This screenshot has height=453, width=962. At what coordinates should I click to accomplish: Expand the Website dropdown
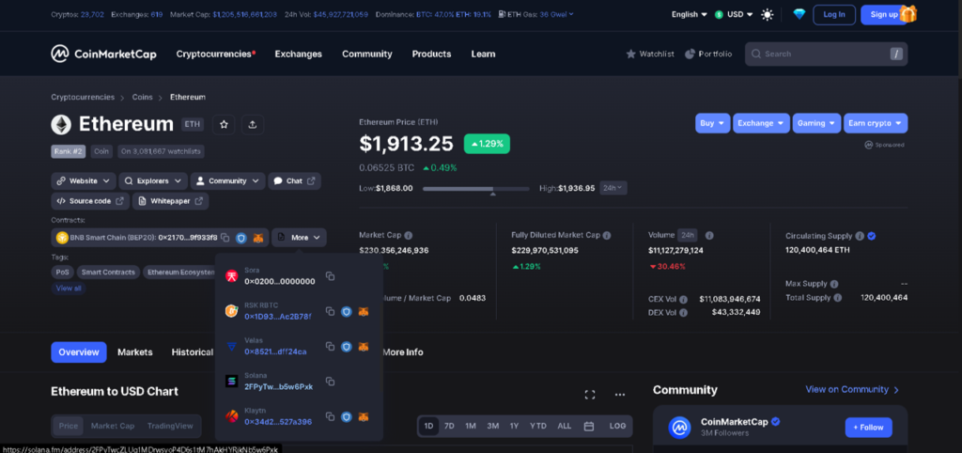pos(84,181)
